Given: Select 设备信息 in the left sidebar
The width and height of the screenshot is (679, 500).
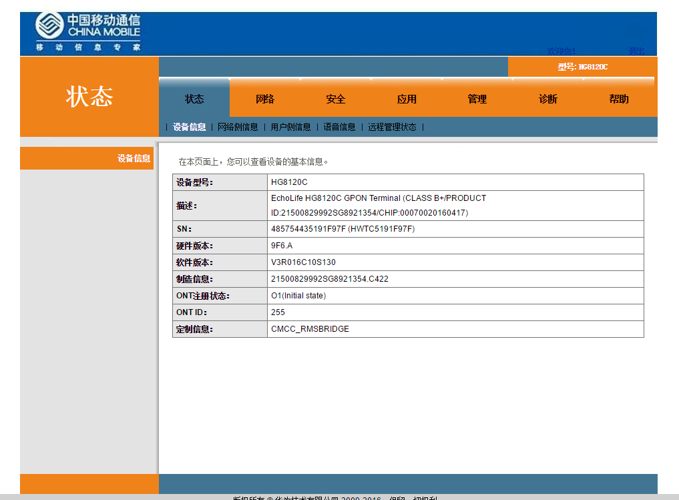Looking at the screenshot, I should (x=87, y=158).
